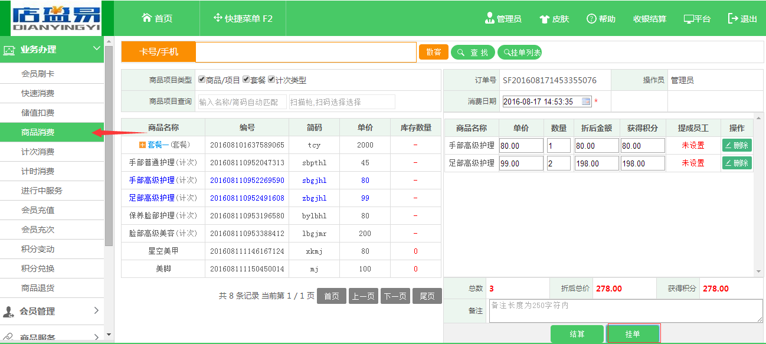Expand the 商品服务 menu chevron
This screenshot has height=344, width=766.
tap(97, 337)
